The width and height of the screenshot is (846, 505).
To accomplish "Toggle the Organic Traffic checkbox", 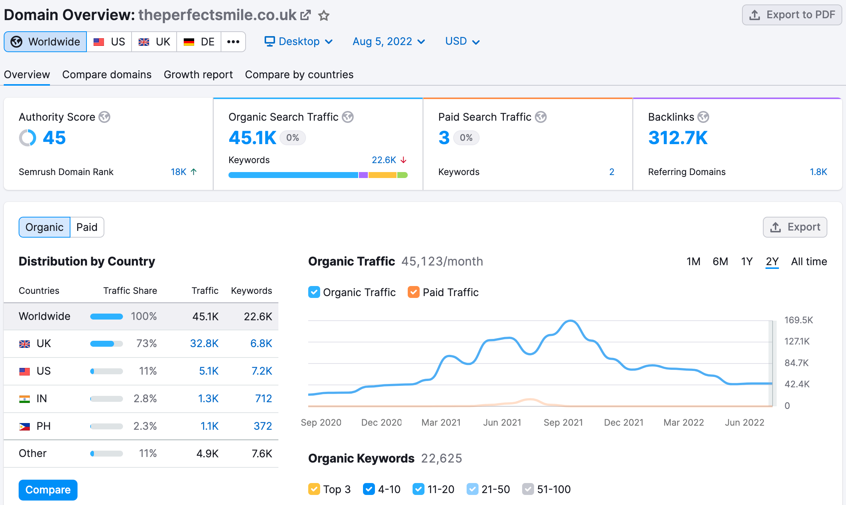I will click(x=314, y=292).
